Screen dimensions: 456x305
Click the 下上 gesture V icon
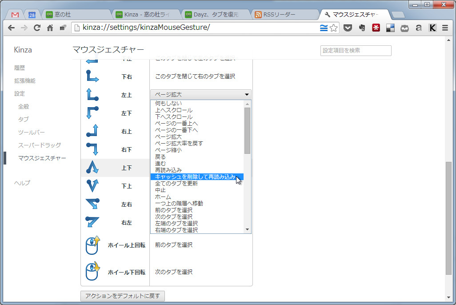click(x=92, y=186)
